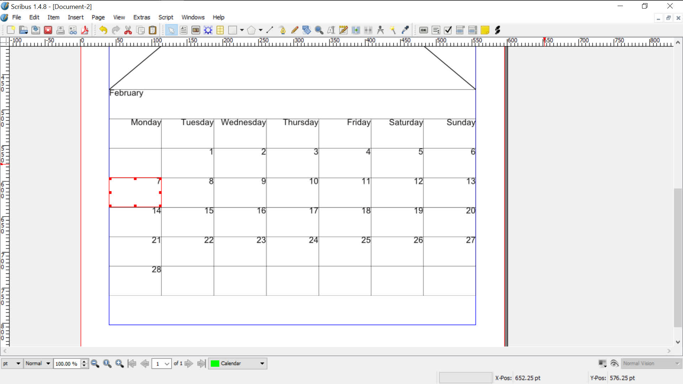Insert a PDF OK push button

[x=423, y=30]
